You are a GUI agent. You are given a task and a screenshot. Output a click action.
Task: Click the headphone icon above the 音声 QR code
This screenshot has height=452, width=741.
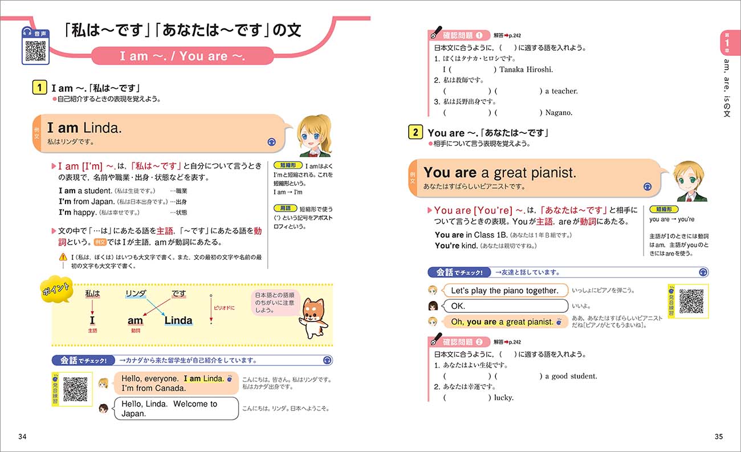[x=26, y=32]
